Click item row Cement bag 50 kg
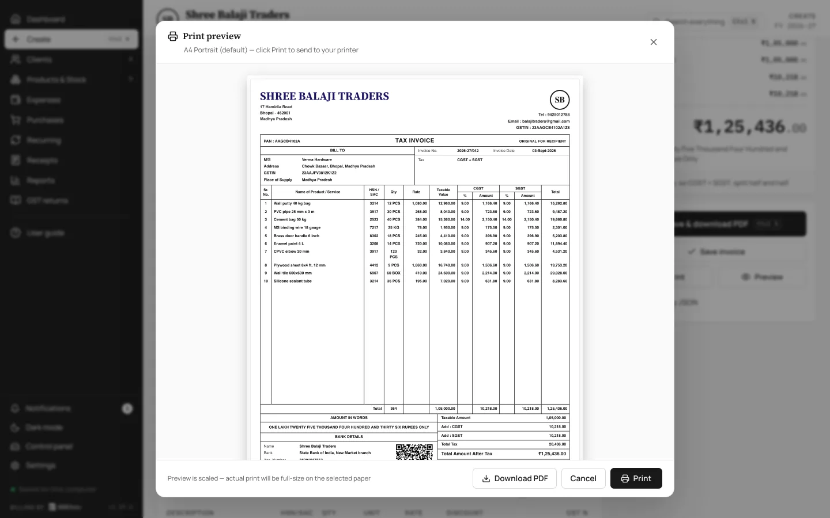The height and width of the screenshot is (518, 830). 415,219
